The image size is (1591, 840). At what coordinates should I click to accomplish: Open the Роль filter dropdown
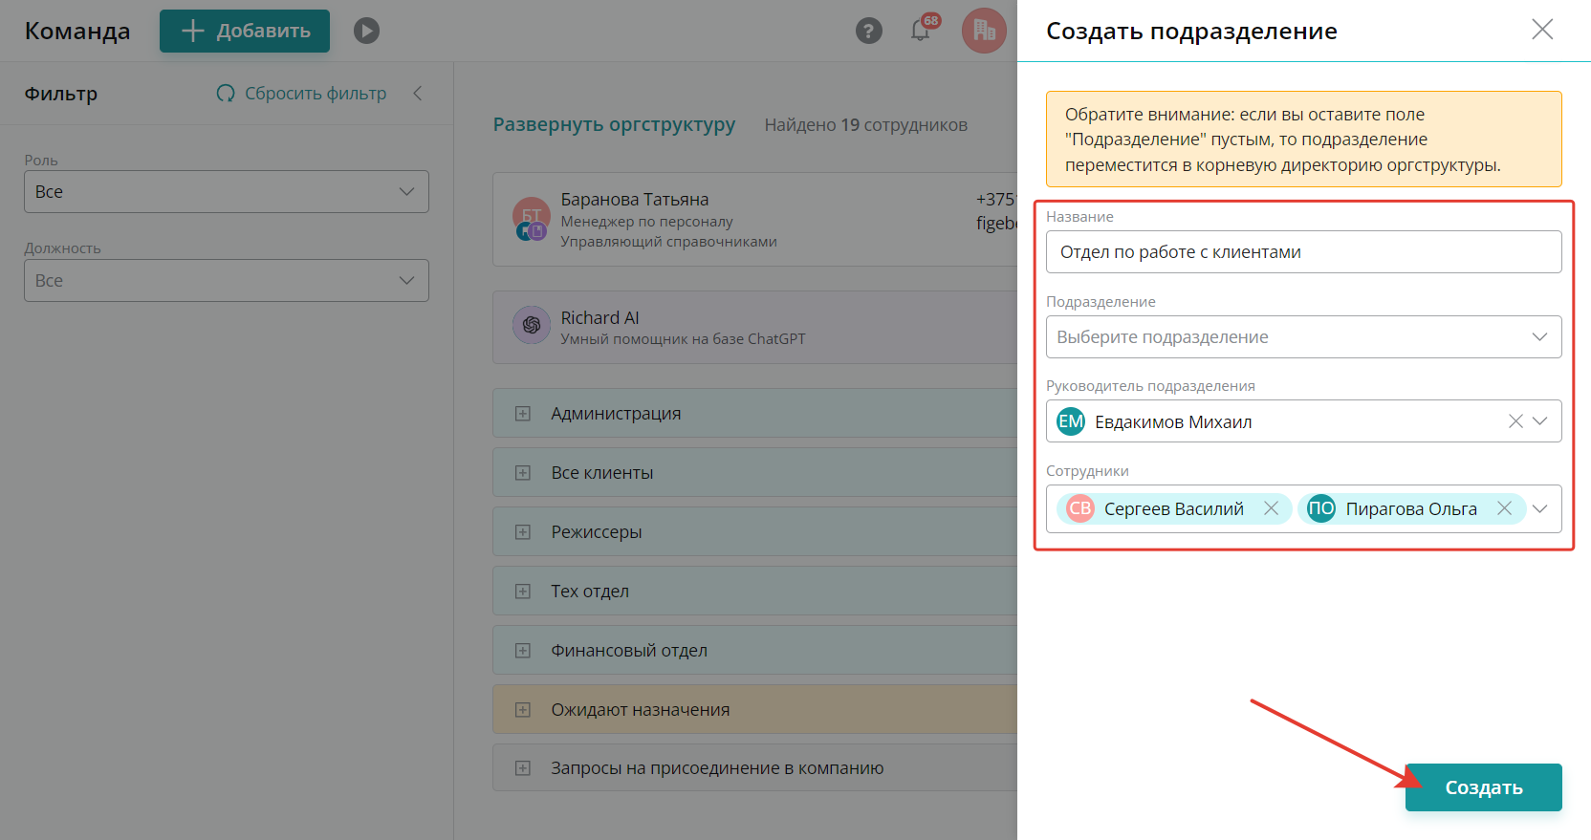(227, 192)
